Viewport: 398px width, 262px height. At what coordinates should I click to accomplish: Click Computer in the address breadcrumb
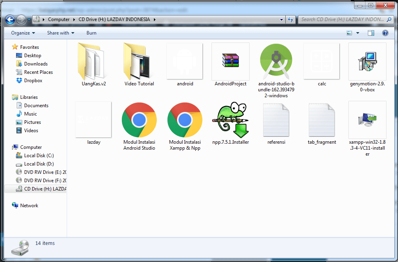coord(59,19)
